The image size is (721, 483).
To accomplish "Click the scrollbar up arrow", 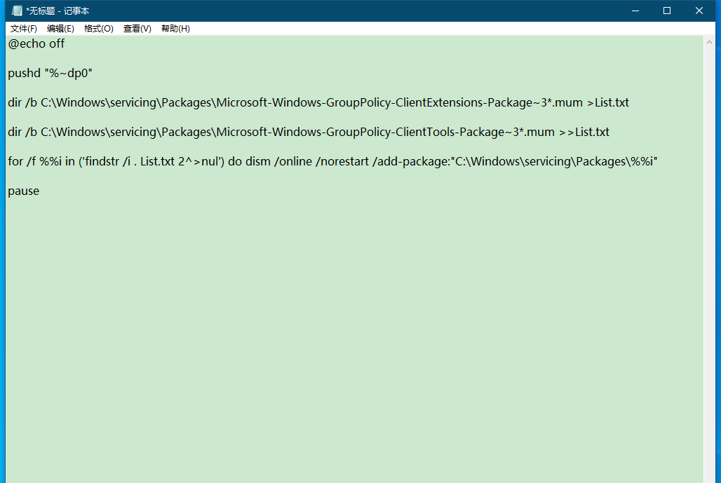I will [x=709, y=42].
